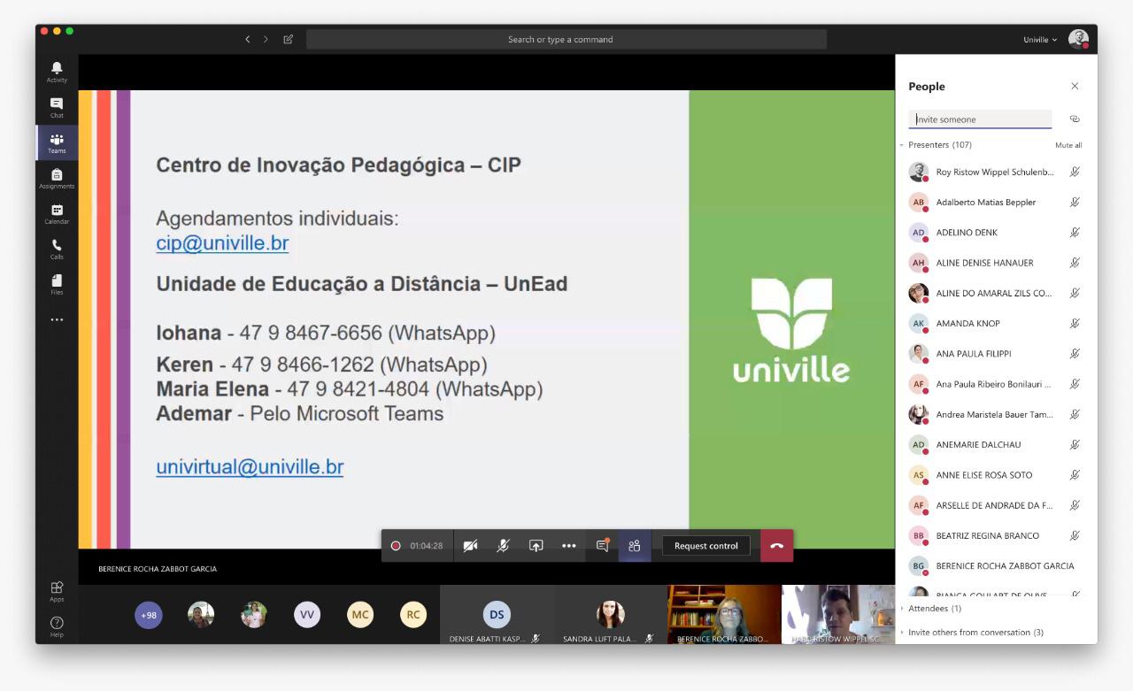This screenshot has width=1133, height=691.
Task: Go back with the left arrow
Action: pyautogui.click(x=247, y=39)
